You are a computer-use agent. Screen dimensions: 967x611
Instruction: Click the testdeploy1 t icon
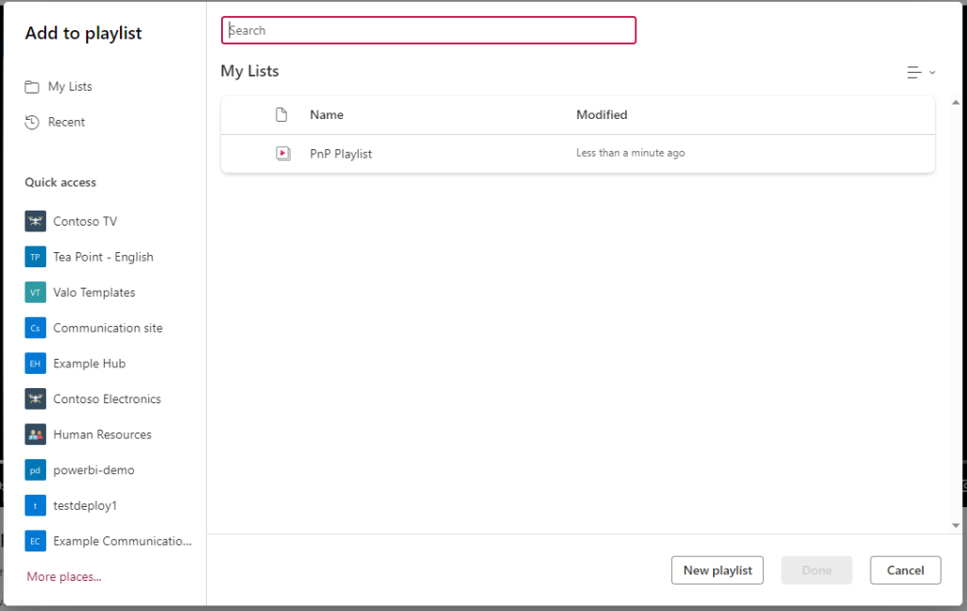coord(35,505)
